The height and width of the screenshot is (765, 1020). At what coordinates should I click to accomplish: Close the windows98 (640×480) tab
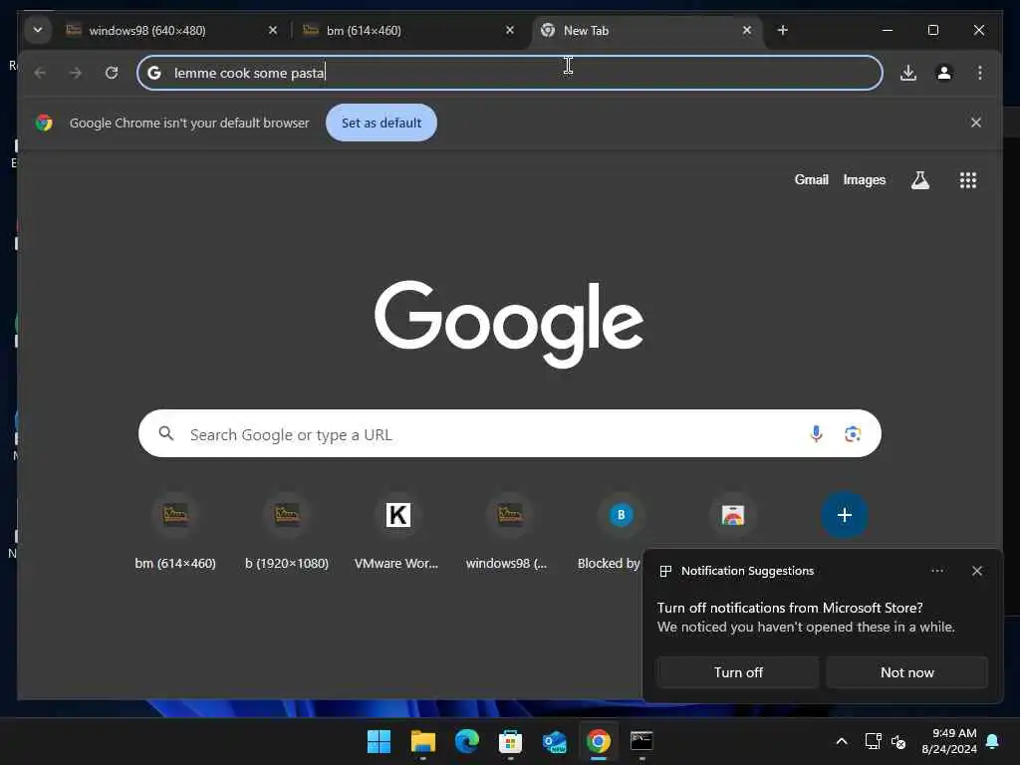(273, 31)
